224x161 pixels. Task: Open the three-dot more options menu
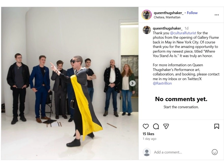217,15
